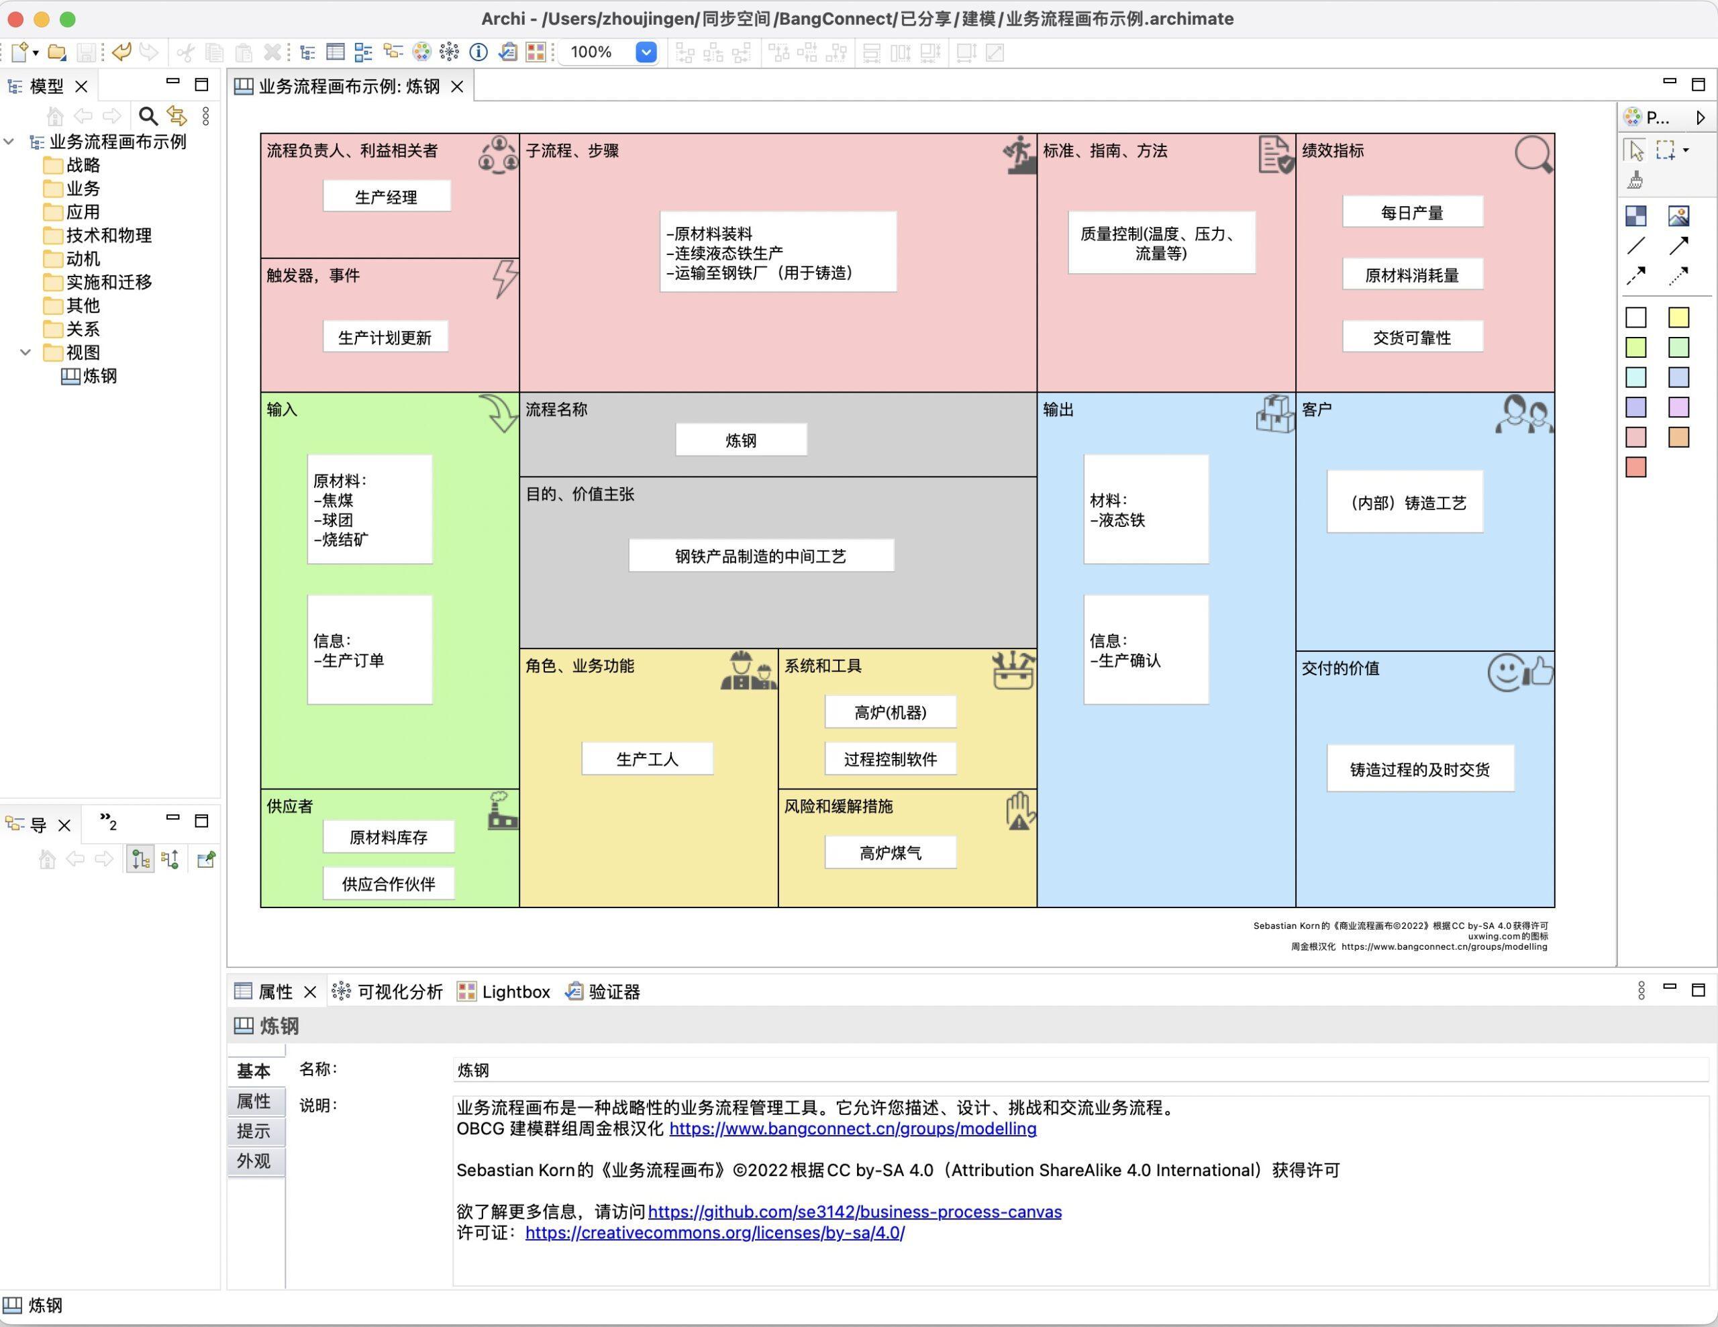Select the plain line connection tool
The image size is (1718, 1327).
1636,246
